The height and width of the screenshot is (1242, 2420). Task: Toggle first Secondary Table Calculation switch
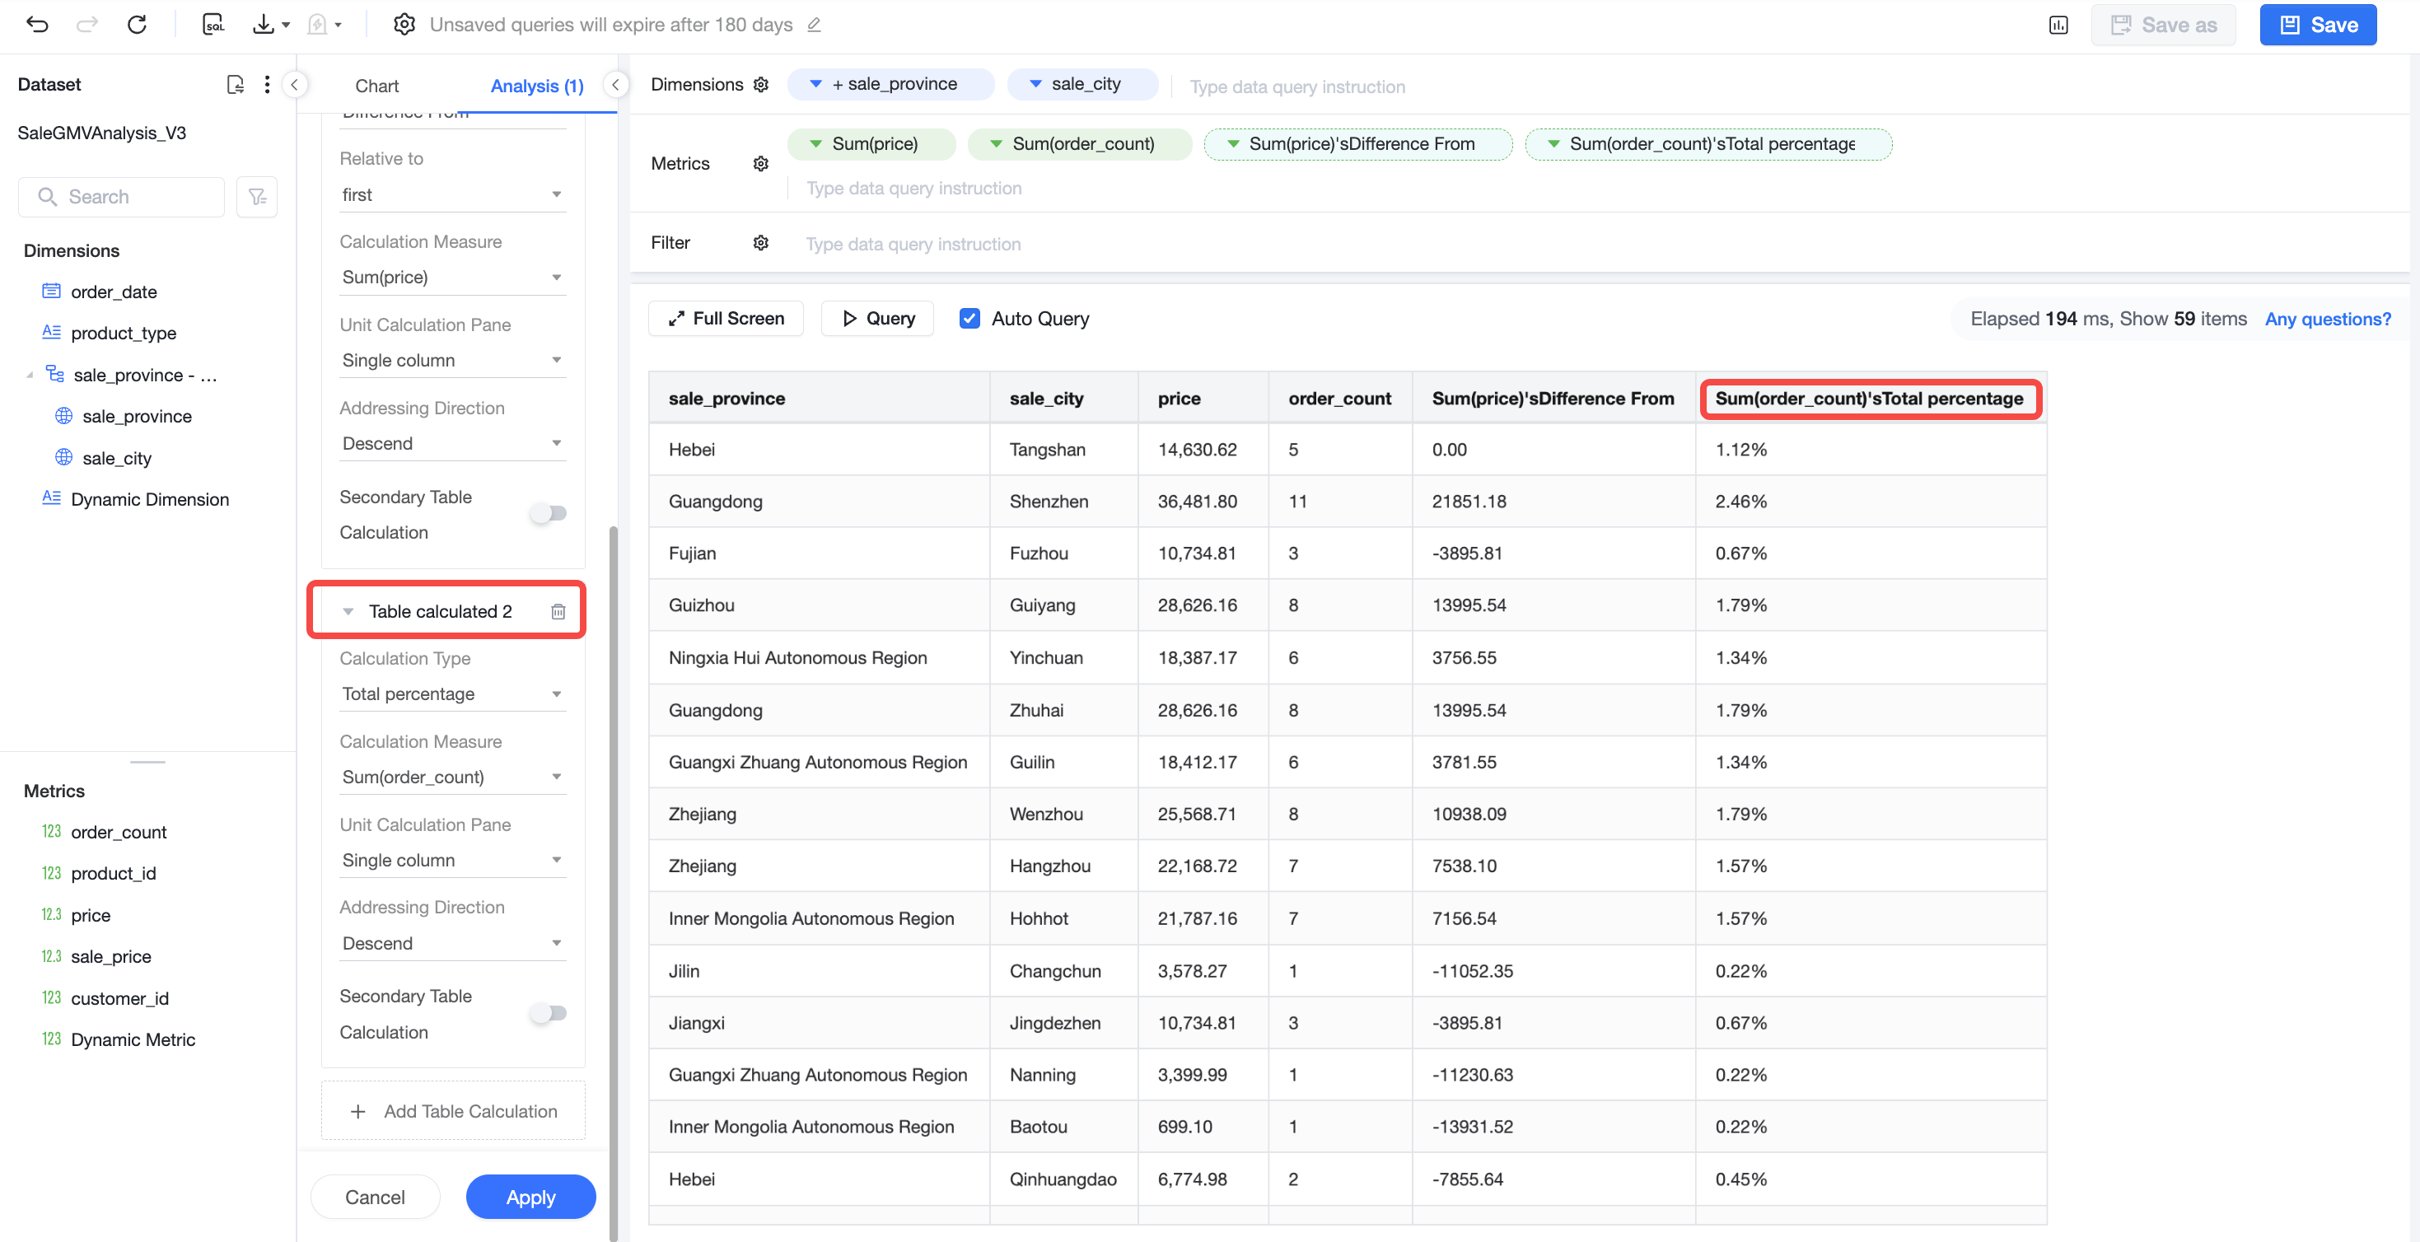pos(549,514)
